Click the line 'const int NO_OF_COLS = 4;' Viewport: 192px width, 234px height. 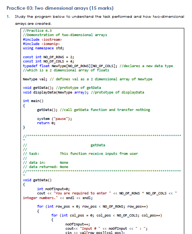tap(48, 61)
